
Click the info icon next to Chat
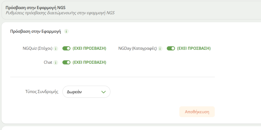56,62
